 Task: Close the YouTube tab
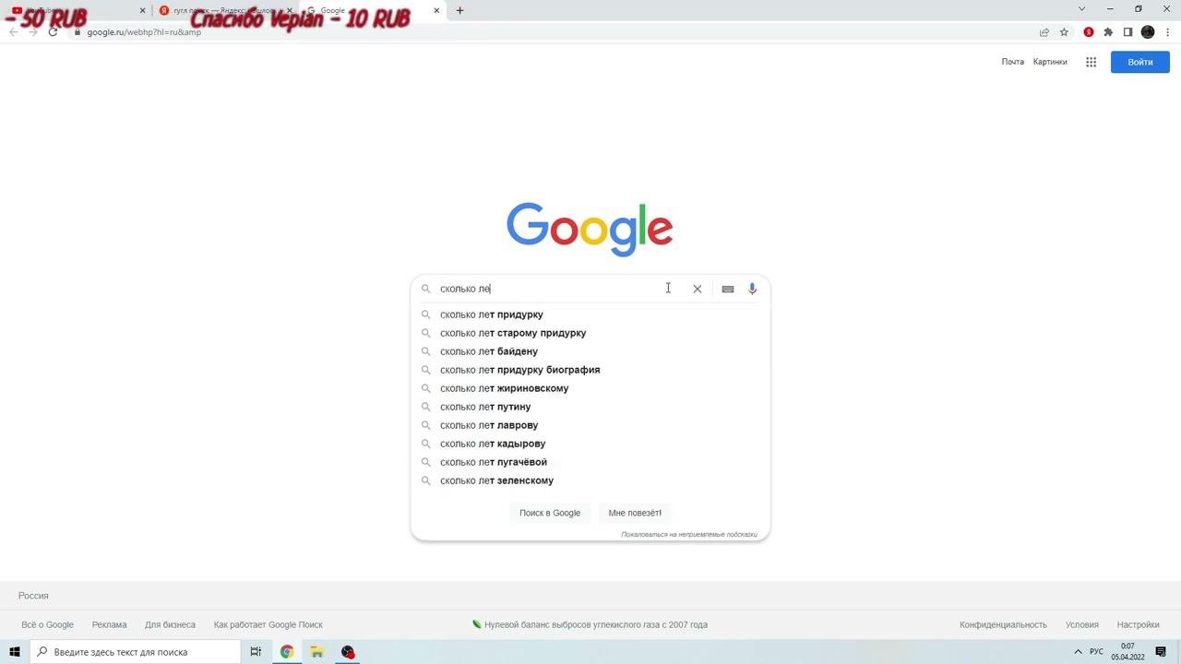tap(143, 10)
